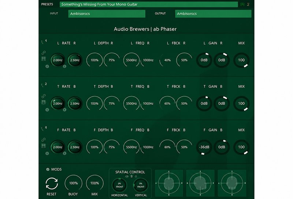Toggle band 3 phaser curve icon on/off
Screen dimensions: 293x199
(x=42, y=129)
